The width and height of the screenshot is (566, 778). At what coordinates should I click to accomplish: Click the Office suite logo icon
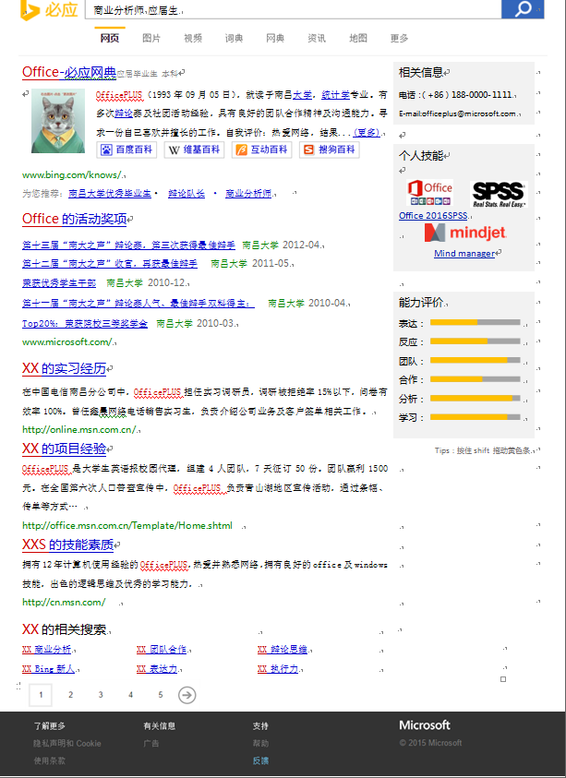(430, 193)
